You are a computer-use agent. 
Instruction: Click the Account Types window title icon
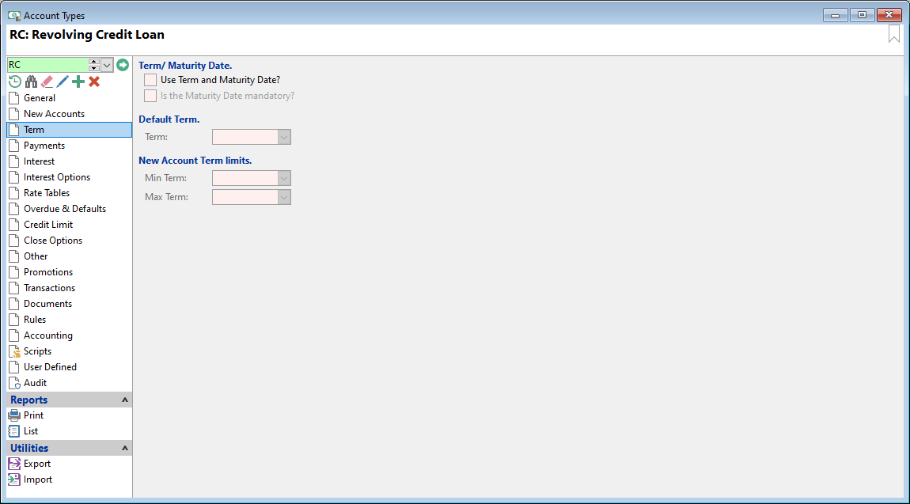pos(14,16)
